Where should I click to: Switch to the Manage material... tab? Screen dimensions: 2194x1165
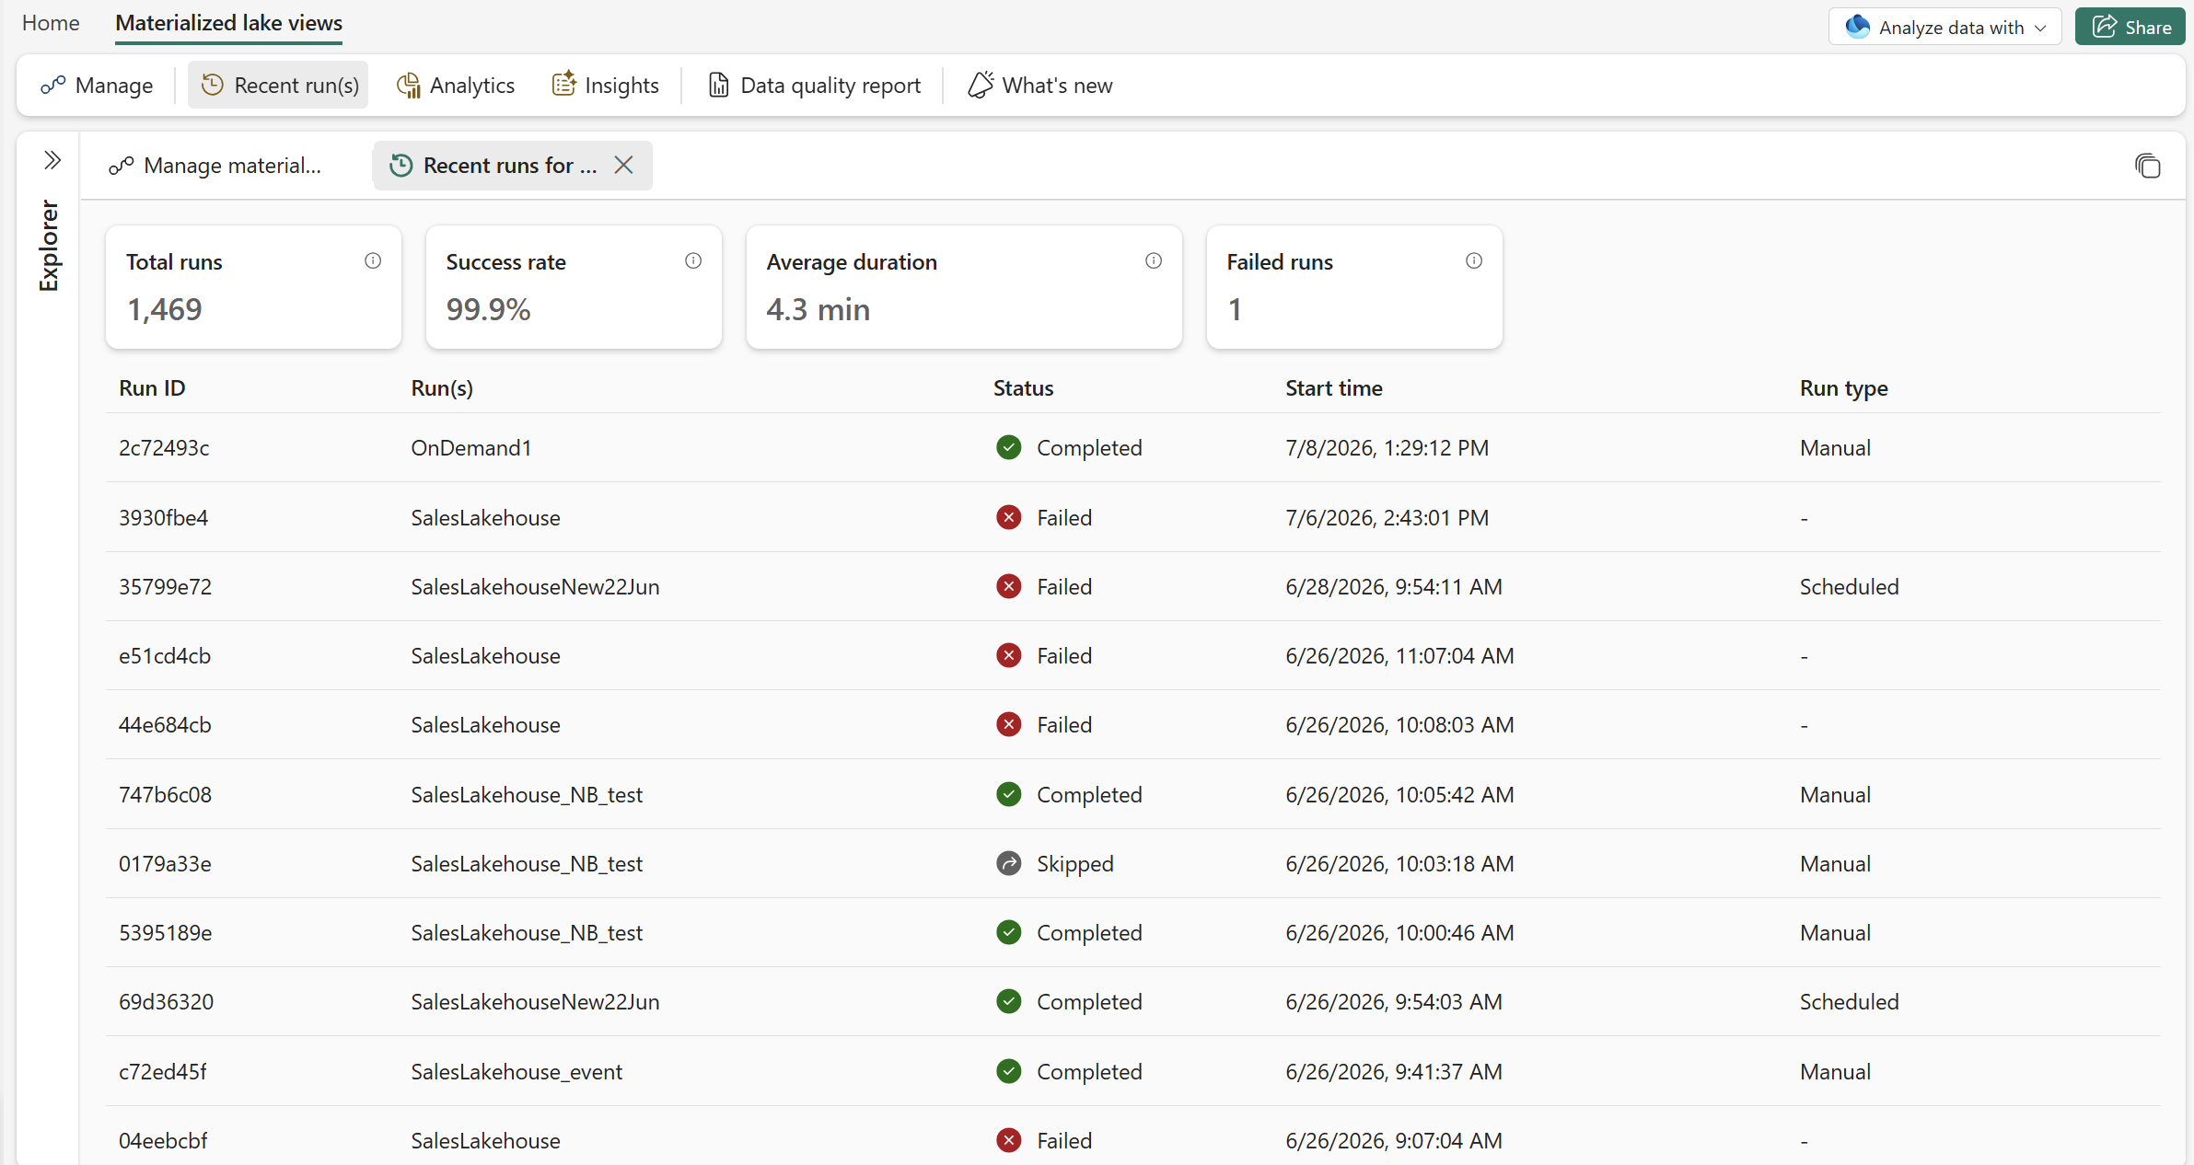[x=215, y=166]
